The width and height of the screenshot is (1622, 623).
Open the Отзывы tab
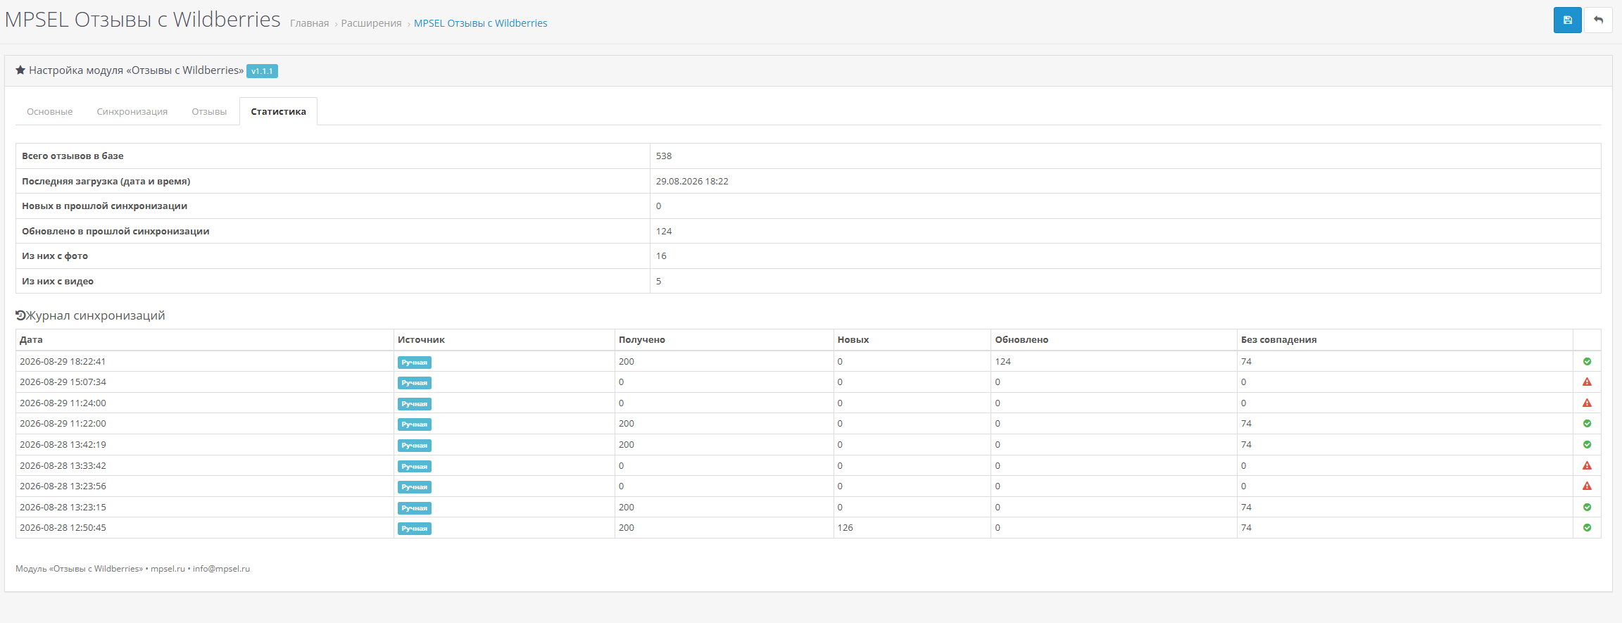click(209, 111)
